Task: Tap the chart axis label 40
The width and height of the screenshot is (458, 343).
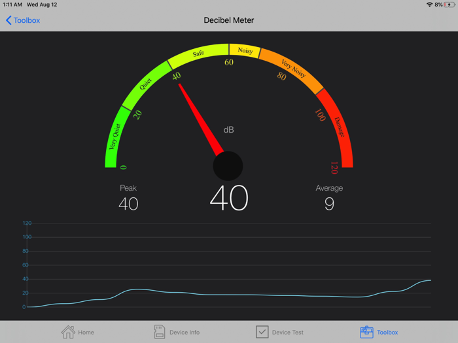Action: pyautogui.click(x=26, y=279)
